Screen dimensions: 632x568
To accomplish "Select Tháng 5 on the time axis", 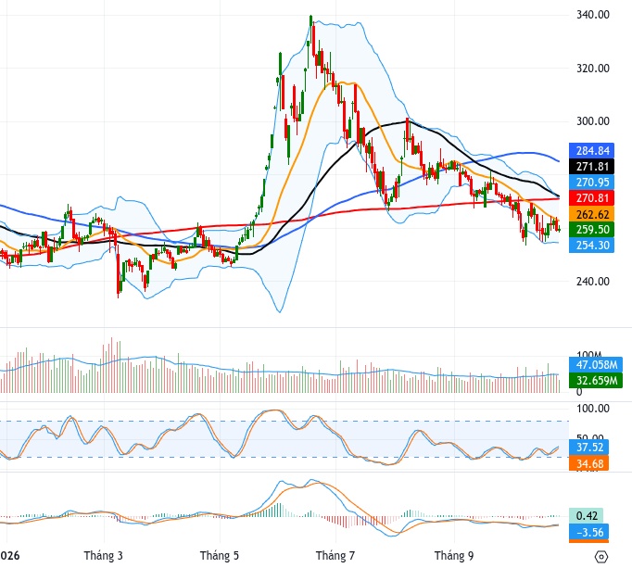I will click(x=220, y=556).
